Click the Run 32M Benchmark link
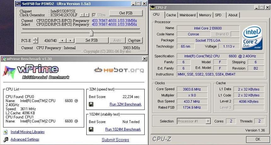The image size is (271, 145). pos(125,104)
